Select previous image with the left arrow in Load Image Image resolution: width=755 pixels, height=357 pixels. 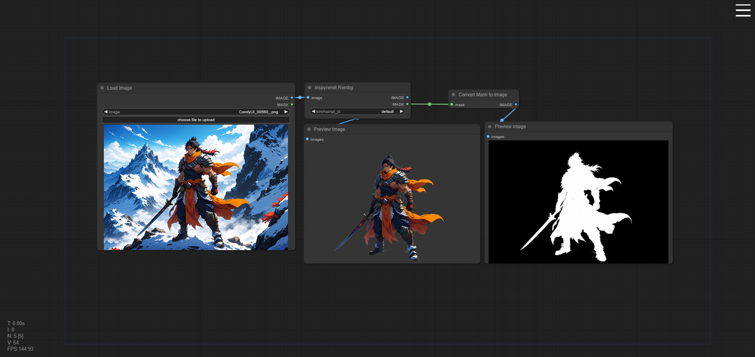105,112
